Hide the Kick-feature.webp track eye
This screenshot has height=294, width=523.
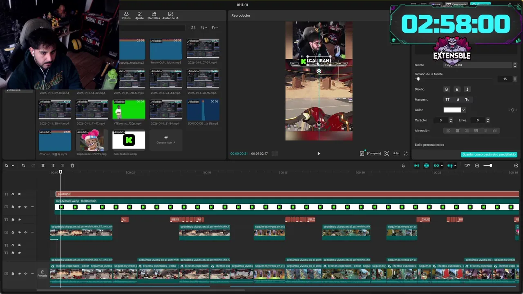click(19, 207)
